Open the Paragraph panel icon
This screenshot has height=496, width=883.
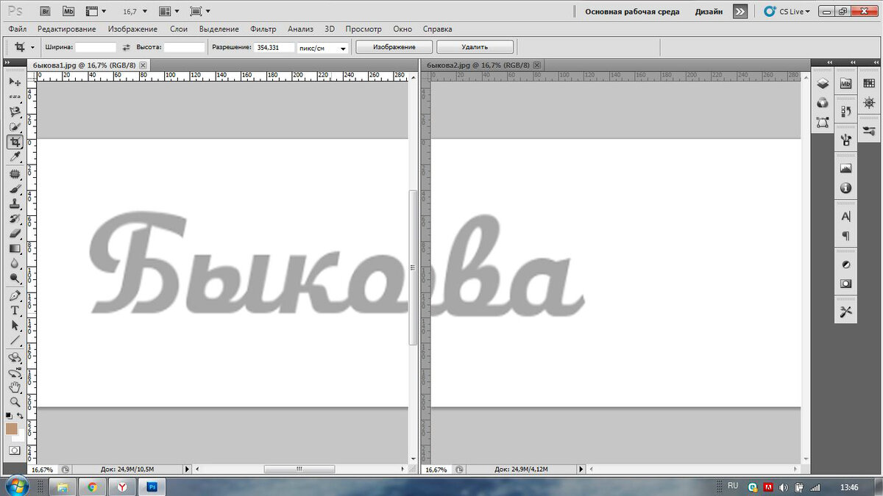(846, 234)
